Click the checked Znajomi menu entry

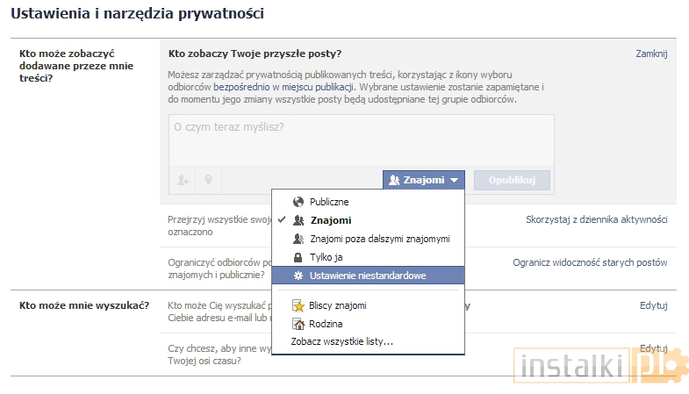pos(369,220)
